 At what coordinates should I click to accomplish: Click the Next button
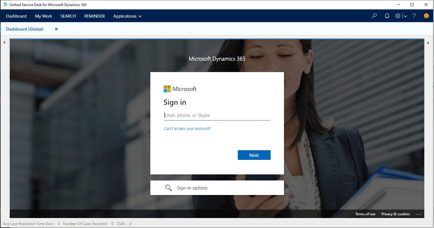[254, 155]
